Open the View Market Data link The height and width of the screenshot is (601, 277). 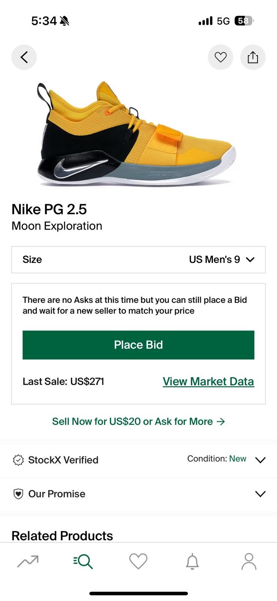click(x=208, y=381)
